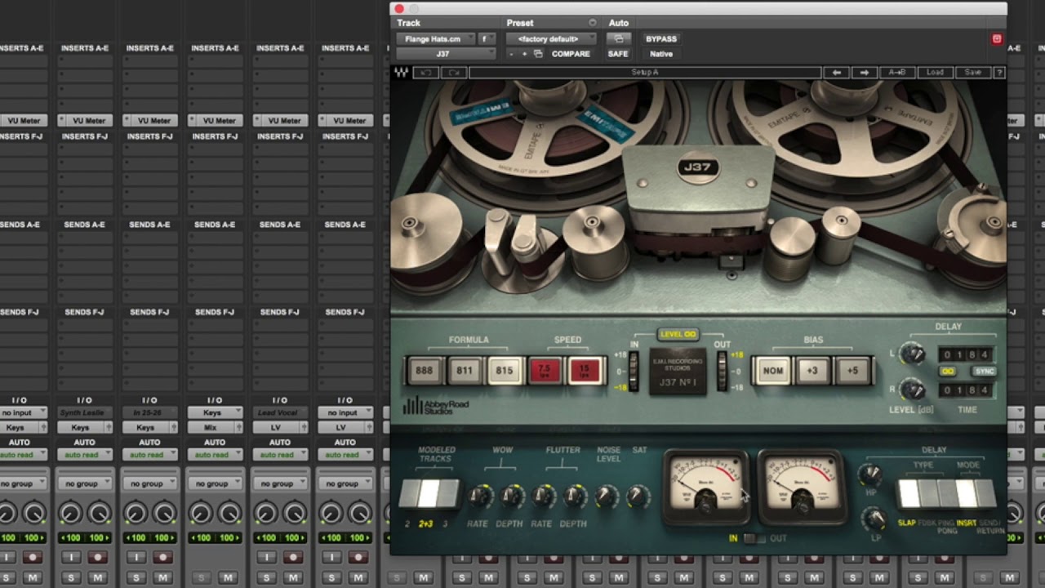1045x588 pixels.
Task: Go to next preset with right arrow
Action: click(x=865, y=73)
